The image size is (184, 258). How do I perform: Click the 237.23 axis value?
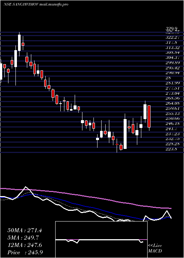[x=173, y=134]
